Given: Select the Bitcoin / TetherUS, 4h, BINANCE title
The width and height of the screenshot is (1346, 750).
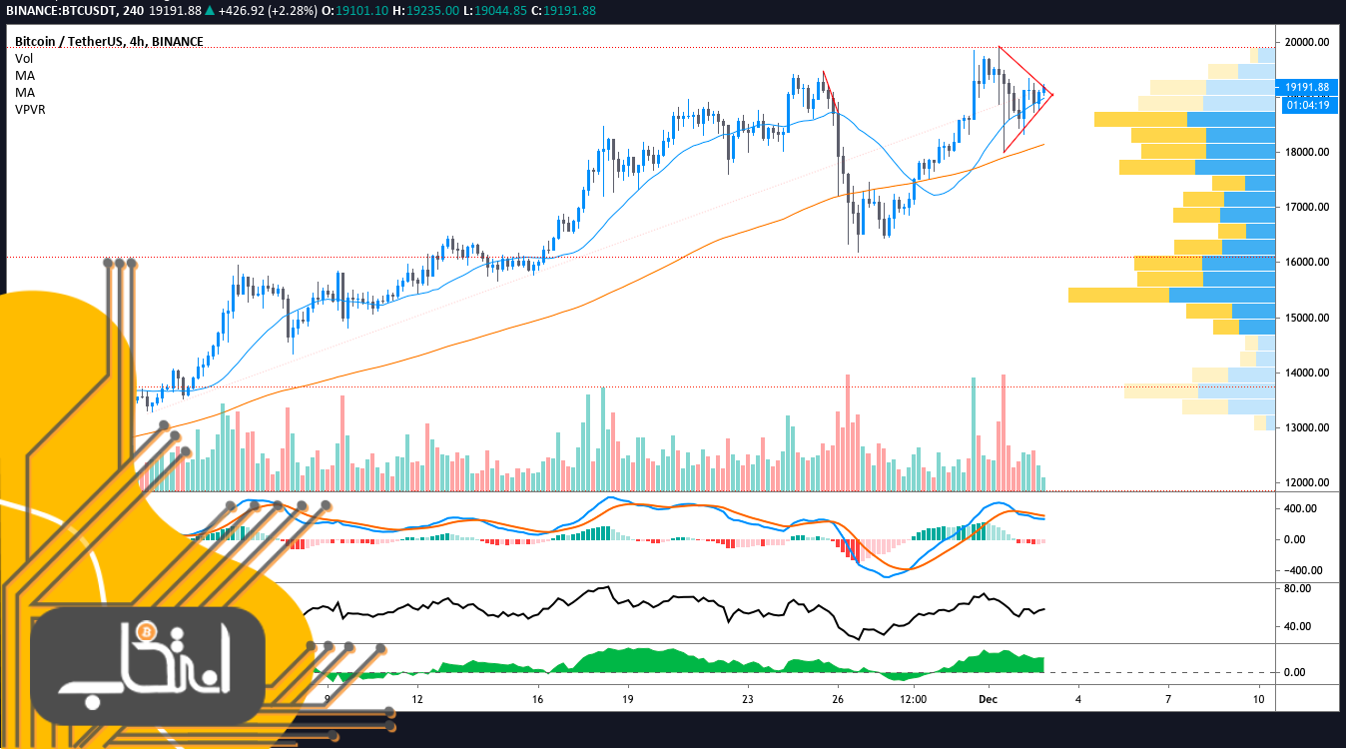Looking at the screenshot, I should coord(109,41).
